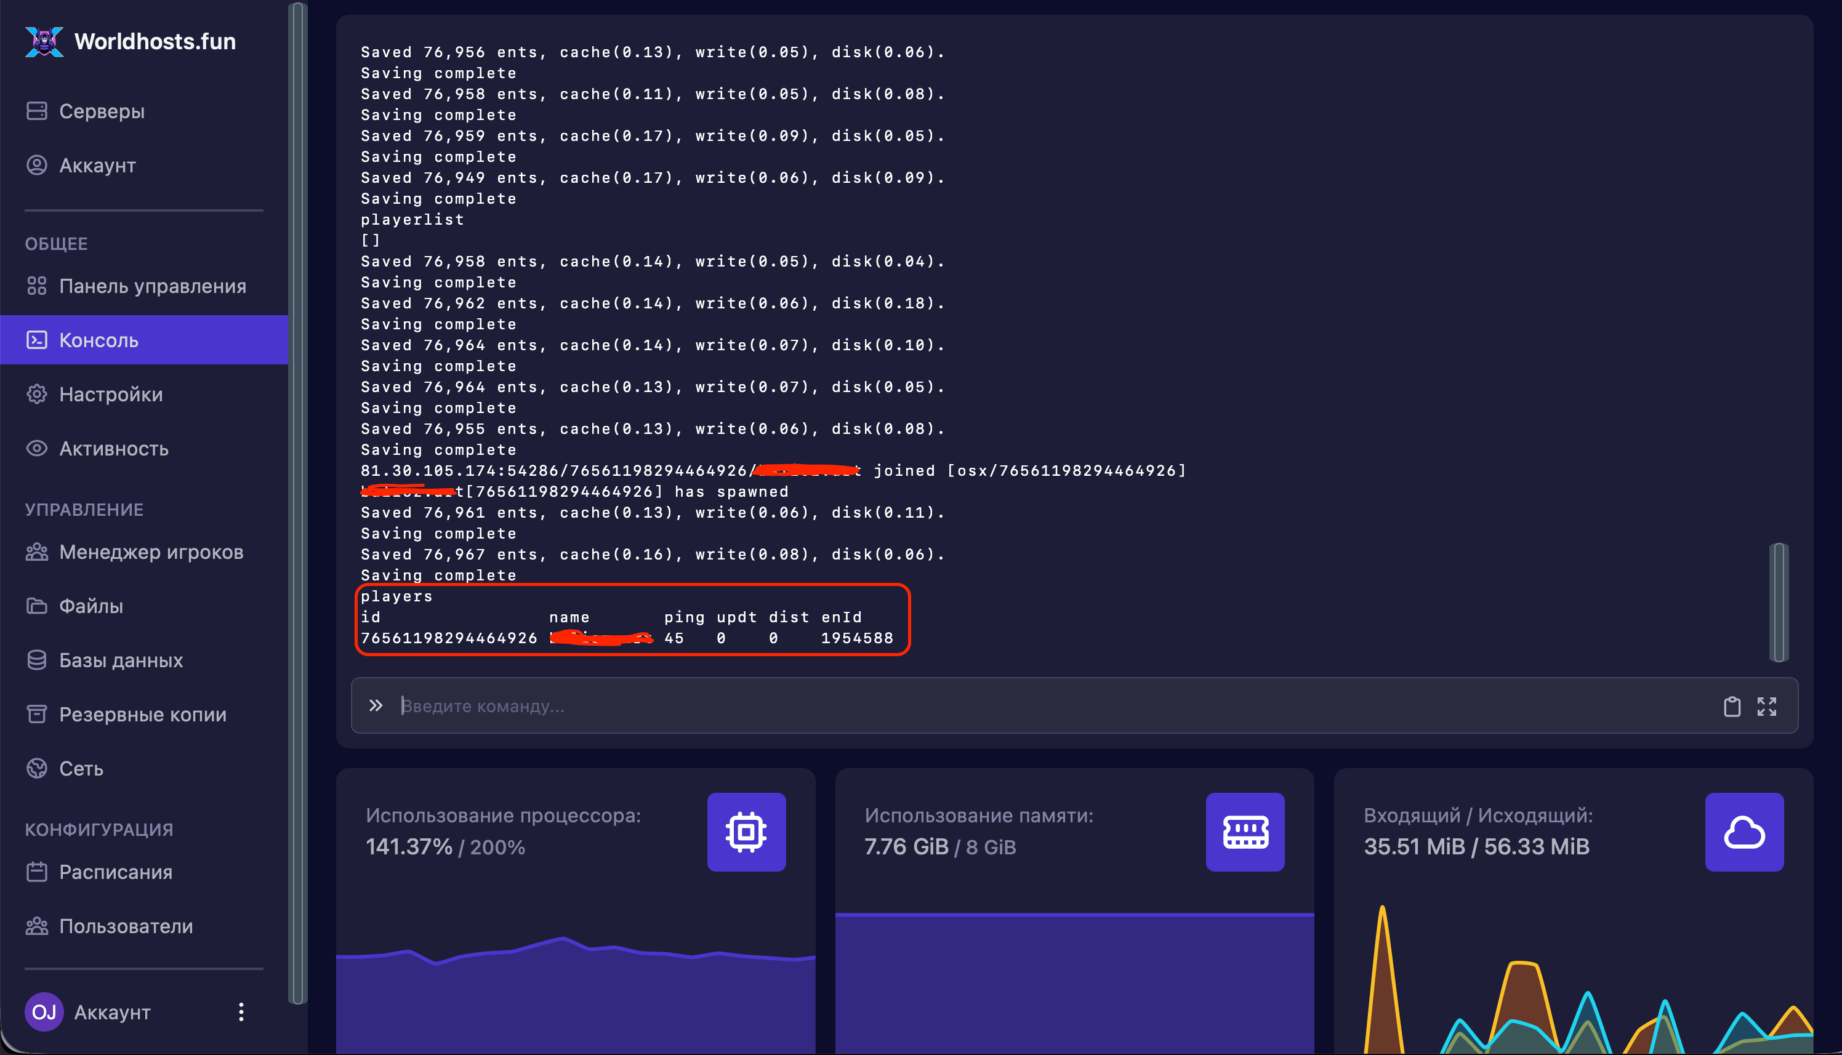Click the 141.37% CPU value
The width and height of the screenshot is (1842, 1055).
coord(409,846)
